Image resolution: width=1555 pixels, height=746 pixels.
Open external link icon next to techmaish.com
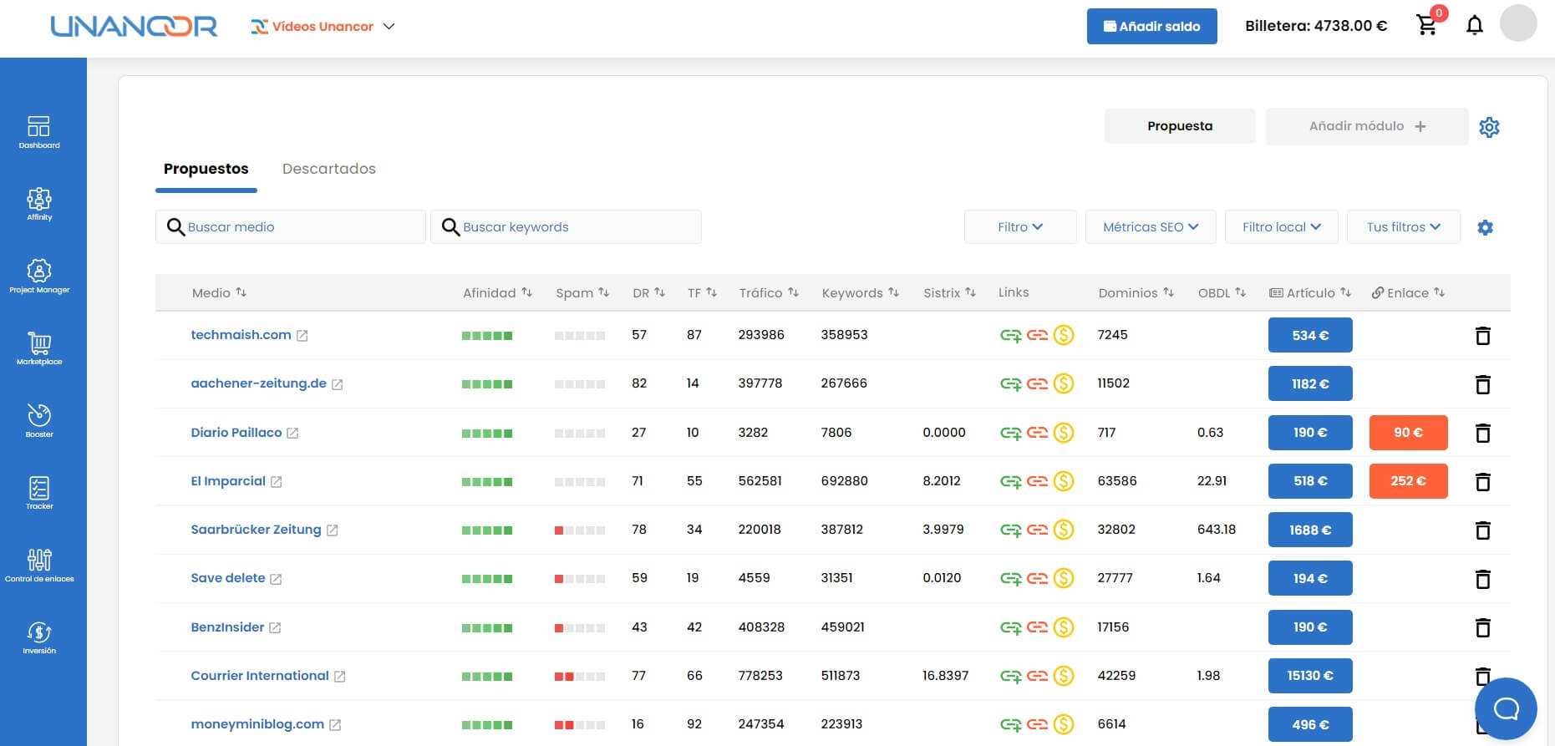(x=302, y=336)
